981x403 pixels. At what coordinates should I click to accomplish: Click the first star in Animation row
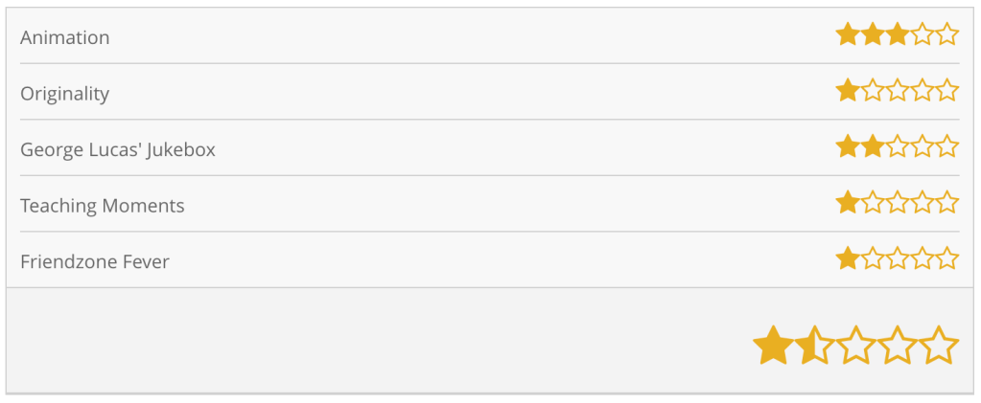847,35
